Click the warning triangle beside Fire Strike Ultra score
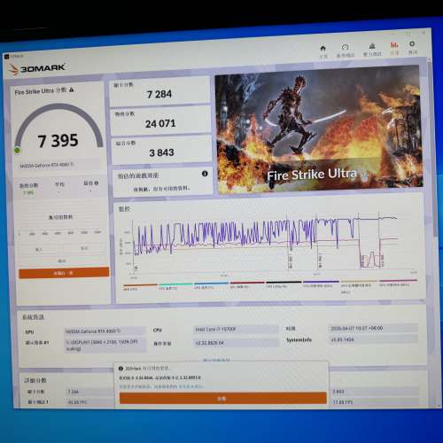Viewport: 443px width, 443px height. [72, 89]
